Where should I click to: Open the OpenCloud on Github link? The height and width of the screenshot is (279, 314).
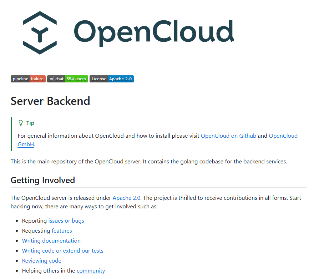coord(228,136)
